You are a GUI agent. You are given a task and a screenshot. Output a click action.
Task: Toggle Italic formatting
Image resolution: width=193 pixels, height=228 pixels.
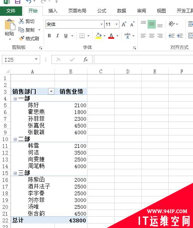pos(57,36)
